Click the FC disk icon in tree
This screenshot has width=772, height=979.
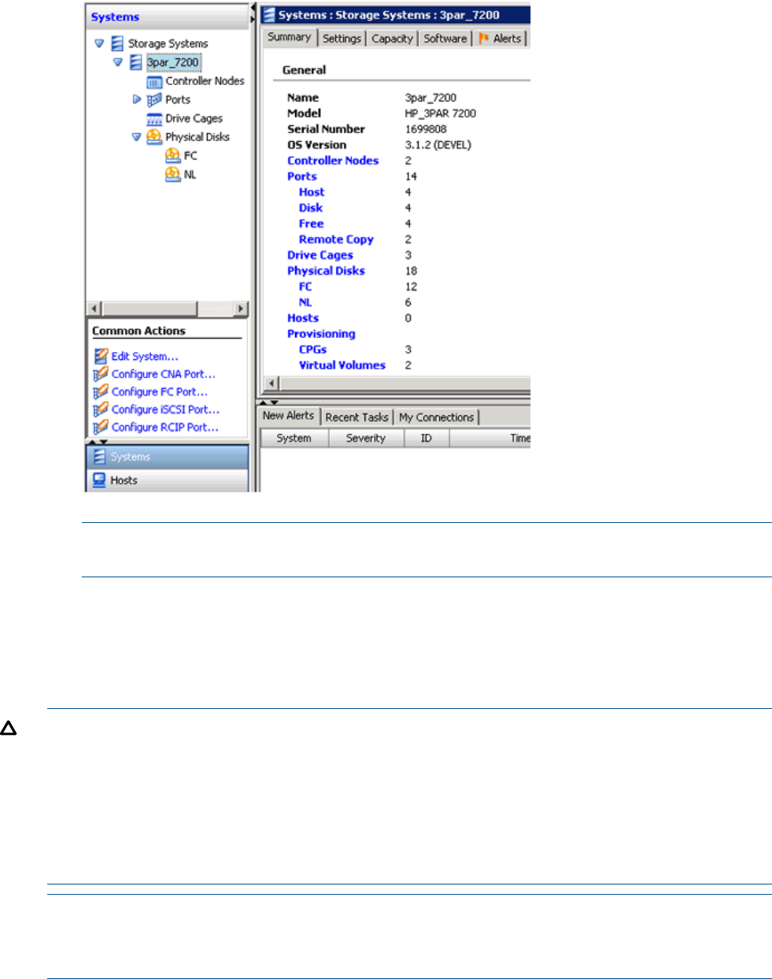point(173,156)
